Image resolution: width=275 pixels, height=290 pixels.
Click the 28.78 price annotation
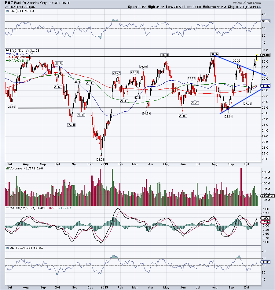pos(192,78)
